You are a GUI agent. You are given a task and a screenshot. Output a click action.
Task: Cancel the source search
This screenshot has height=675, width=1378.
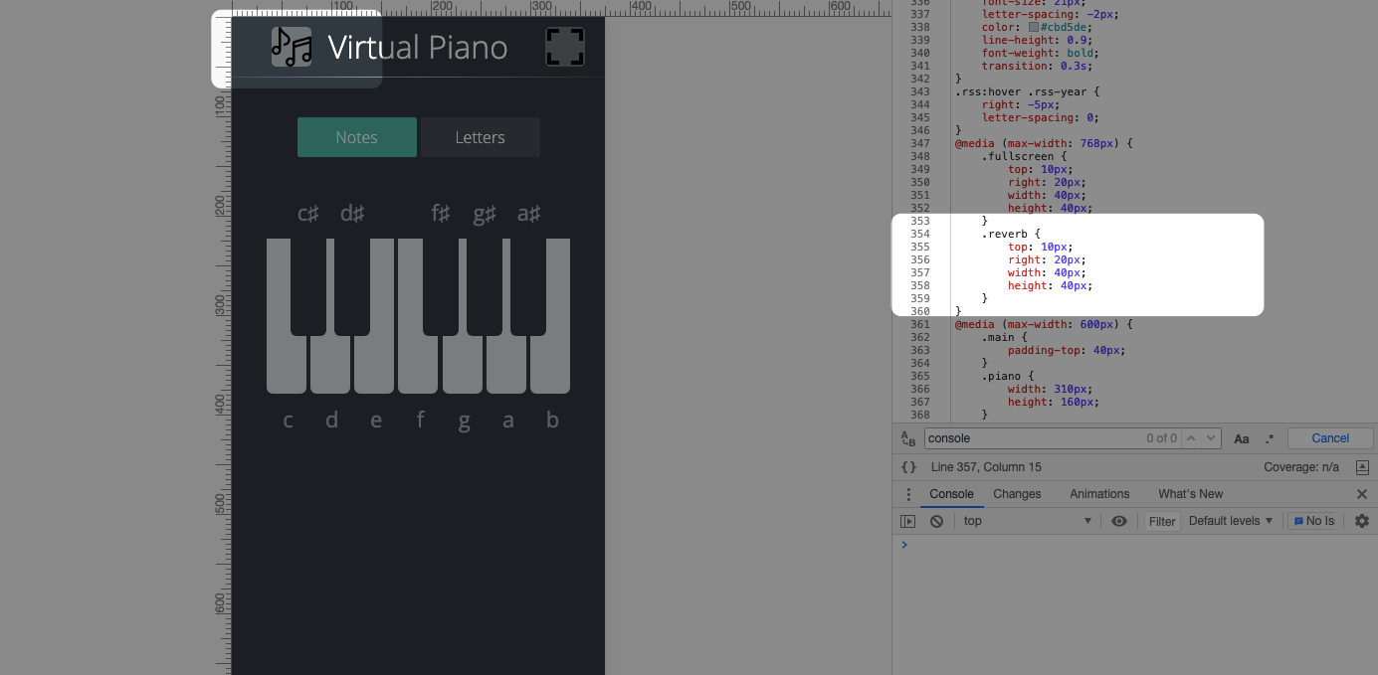click(x=1330, y=438)
